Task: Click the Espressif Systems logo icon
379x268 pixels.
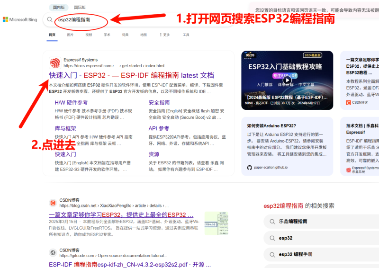Action: [55, 63]
